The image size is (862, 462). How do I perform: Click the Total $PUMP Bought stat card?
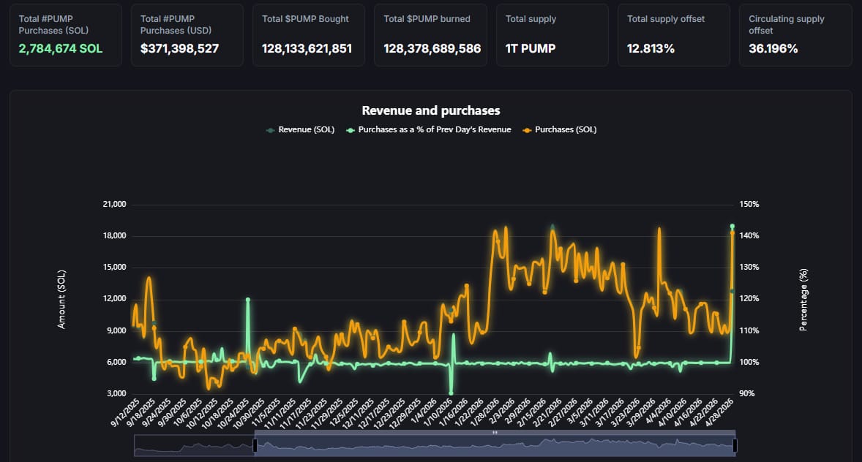(x=309, y=35)
